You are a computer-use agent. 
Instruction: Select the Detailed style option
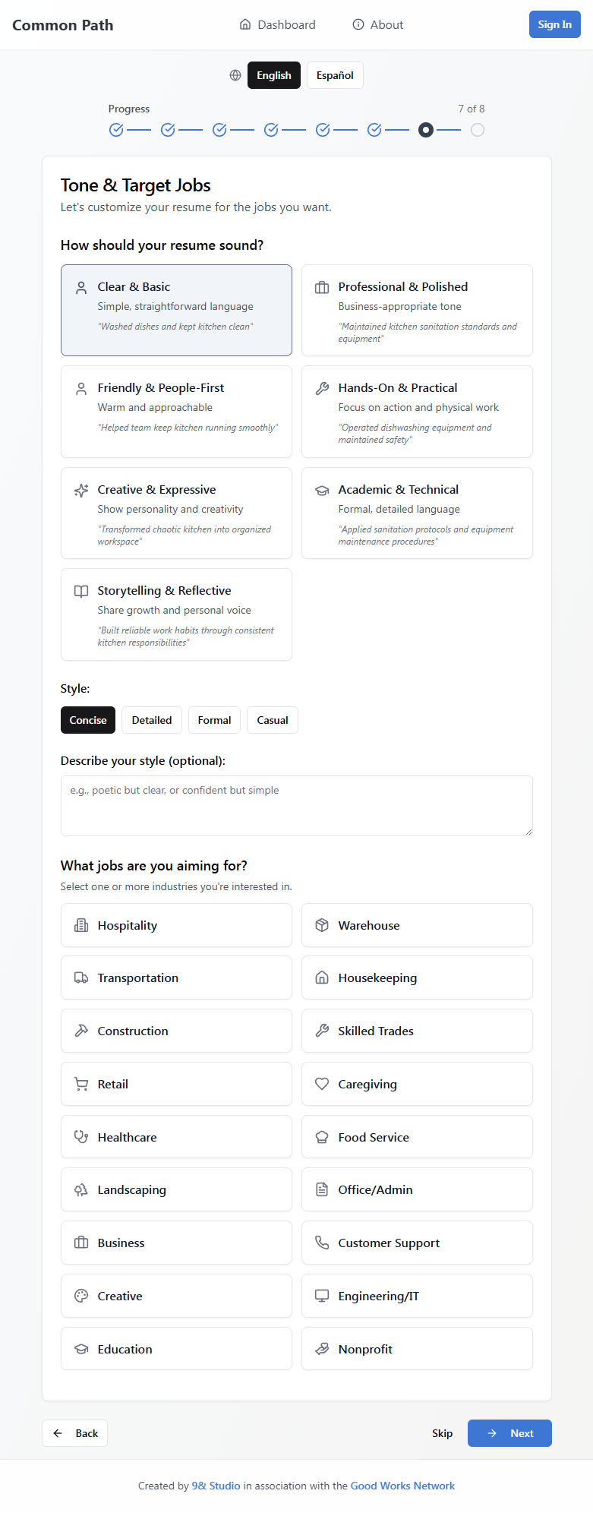click(x=152, y=720)
